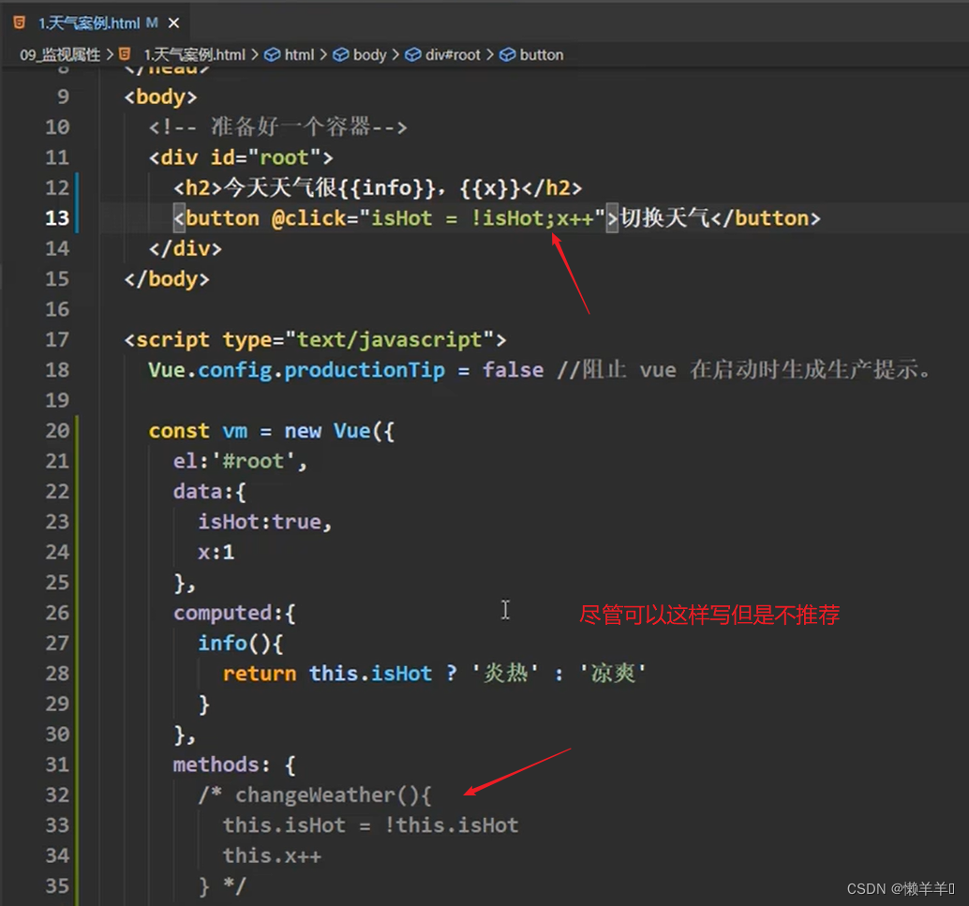Expand chevron after 1.天气案例.html breadcrumb
The width and height of the screenshot is (969, 906).
pos(255,55)
